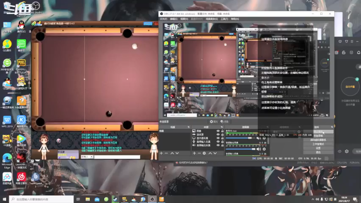
Task: Open PUBG PLAYERUNKNOWN'S BATTLEGROUNDS desktop icon
Action: tap(21, 66)
